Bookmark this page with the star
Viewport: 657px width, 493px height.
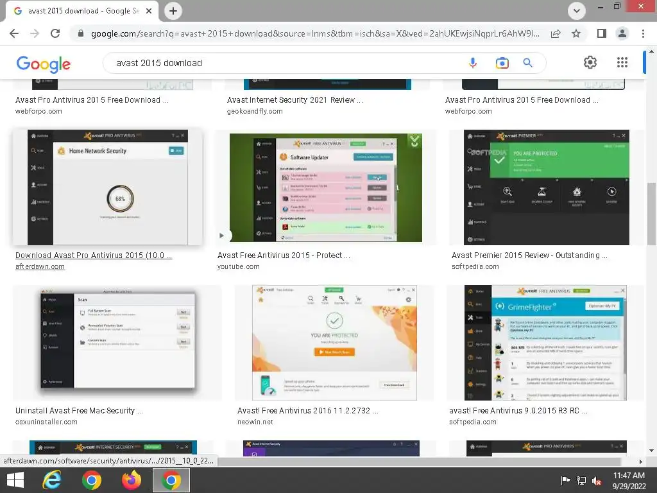click(576, 33)
